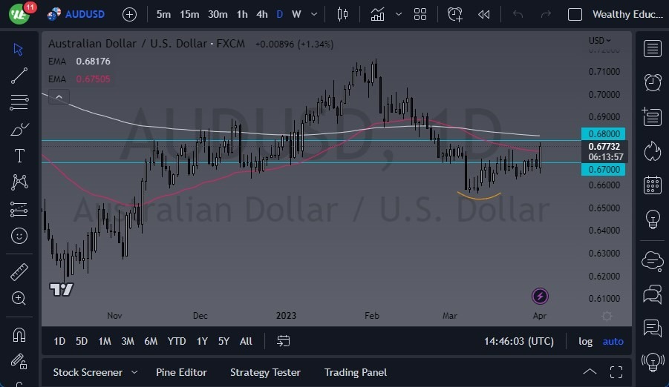
Task: Start bar replay mode
Action: click(484, 15)
